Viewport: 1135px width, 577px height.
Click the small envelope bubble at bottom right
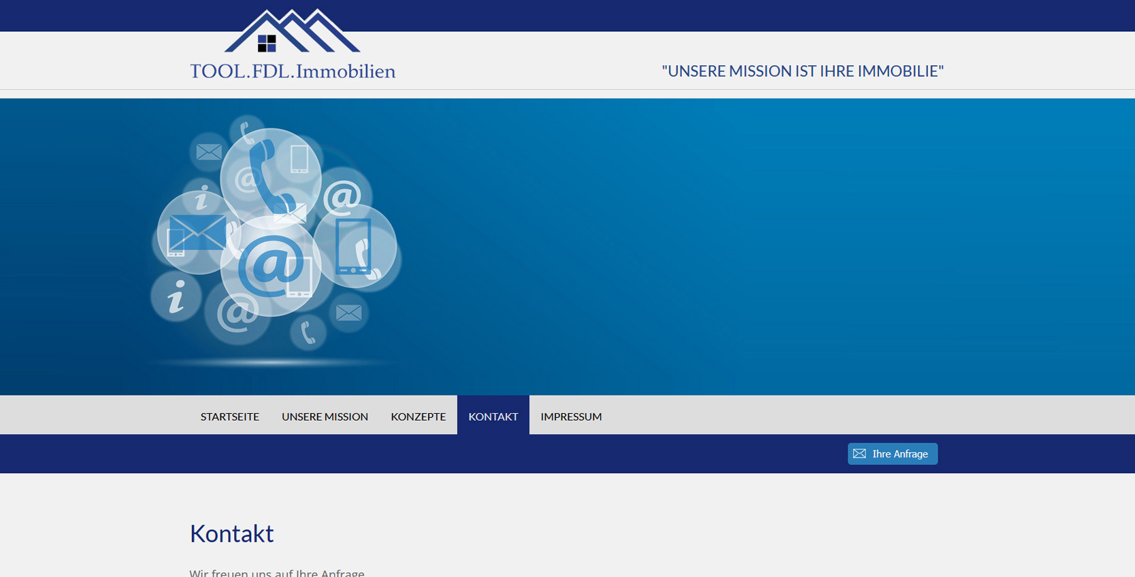349,313
